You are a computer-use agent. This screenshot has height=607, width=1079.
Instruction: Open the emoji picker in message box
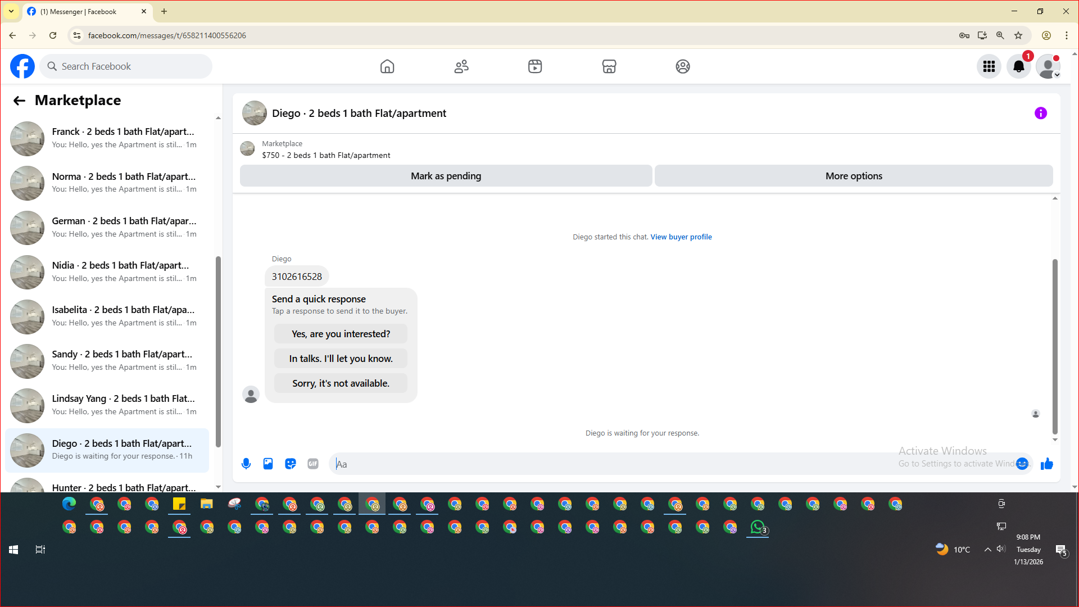tap(1022, 464)
